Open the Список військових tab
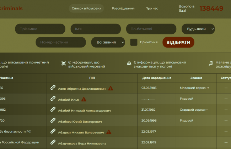231x149 pixels. (86, 8)
